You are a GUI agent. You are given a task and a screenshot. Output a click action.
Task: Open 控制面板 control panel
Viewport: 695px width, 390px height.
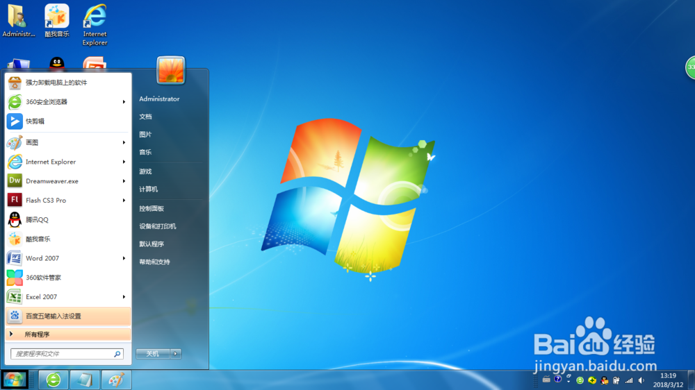pyautogui.click(x=152, y=208)
